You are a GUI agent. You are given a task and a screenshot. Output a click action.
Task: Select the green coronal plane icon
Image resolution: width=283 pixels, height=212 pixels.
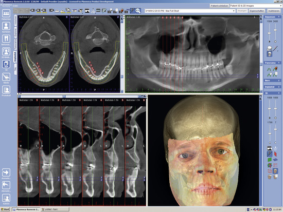point(270,160)
